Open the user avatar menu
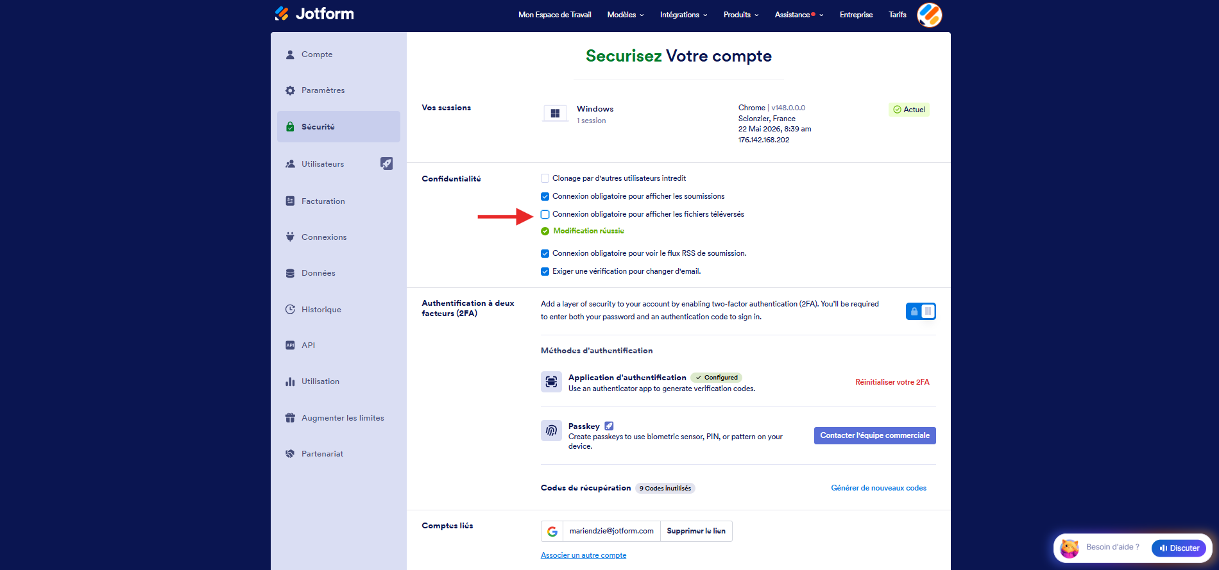 pos(929,15)
